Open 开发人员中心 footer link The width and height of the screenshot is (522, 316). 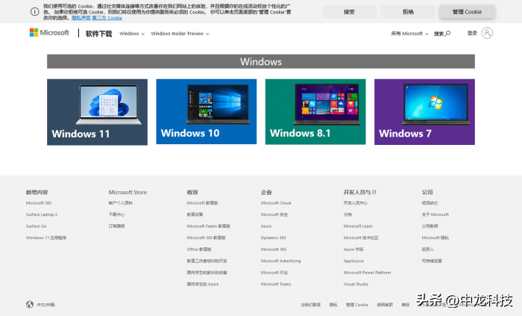click(x=356, y=203)
